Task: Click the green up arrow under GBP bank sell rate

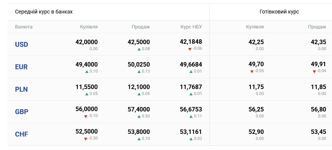Action: (139, 116)
